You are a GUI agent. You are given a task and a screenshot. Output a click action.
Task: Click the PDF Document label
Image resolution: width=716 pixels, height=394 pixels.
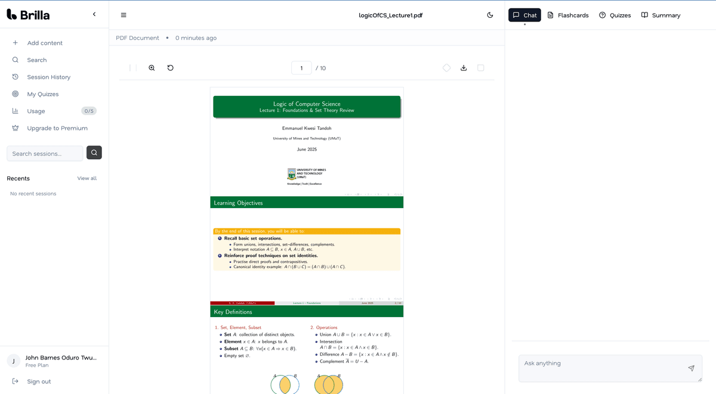[x=137, y=38]
